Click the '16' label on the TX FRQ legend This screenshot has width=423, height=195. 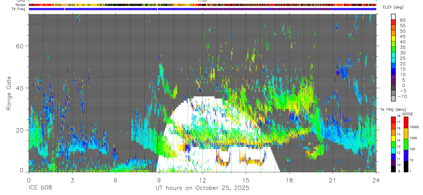tap(399, 128)
